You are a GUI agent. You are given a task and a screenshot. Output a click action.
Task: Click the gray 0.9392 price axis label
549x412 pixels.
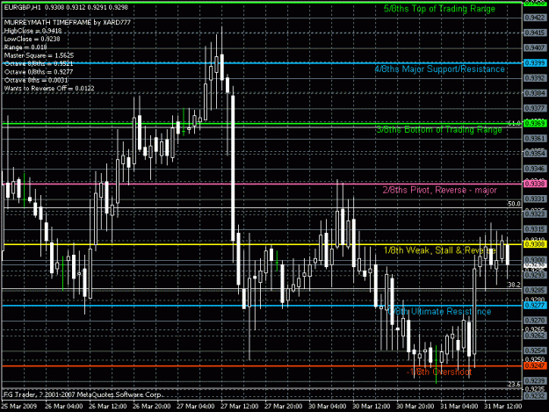tap(535, 78)
